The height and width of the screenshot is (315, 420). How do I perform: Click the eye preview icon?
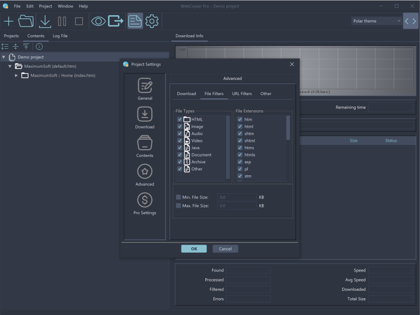[x=98, y=21]
